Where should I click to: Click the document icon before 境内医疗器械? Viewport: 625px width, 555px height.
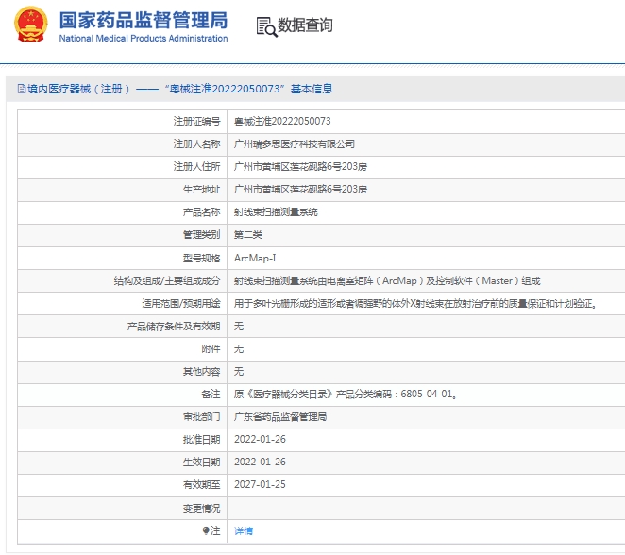(x=22, y=89)
